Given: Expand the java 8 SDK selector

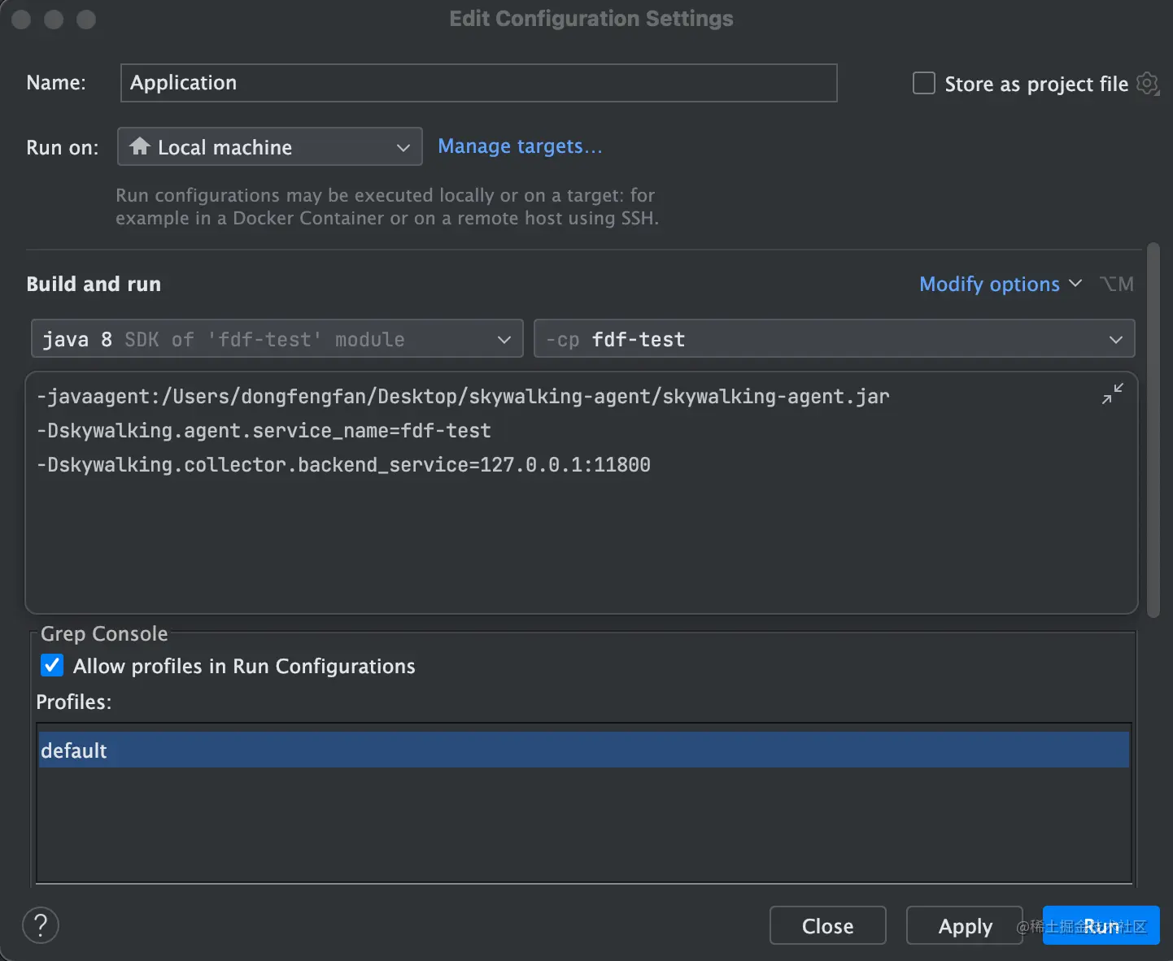Looking at the screenshot, I should click(x=277, y=339).
